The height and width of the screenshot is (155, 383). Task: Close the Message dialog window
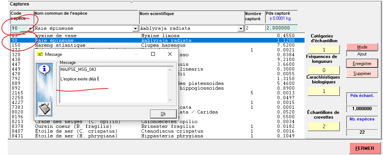pyautogui.click(x=170, y=54)
